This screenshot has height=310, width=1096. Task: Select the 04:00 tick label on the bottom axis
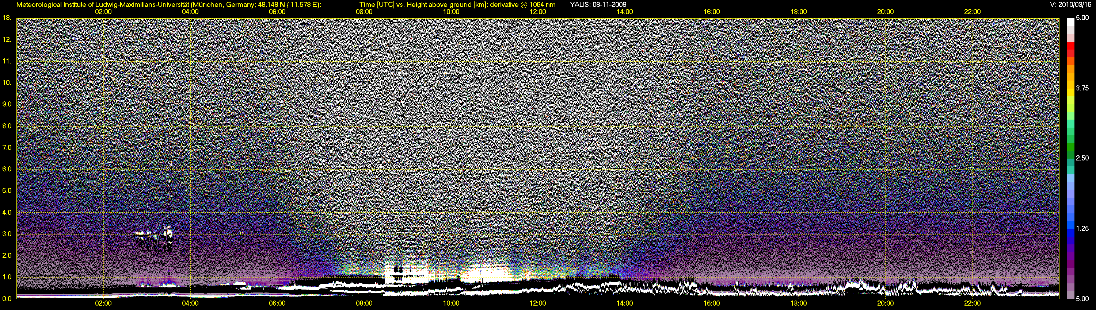point(190,303)
